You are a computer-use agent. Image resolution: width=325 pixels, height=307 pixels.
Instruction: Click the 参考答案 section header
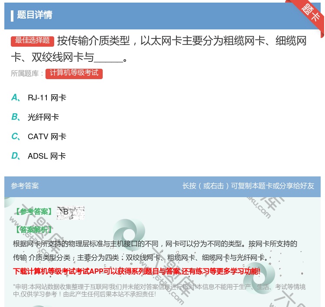click(x=25, y=186)
